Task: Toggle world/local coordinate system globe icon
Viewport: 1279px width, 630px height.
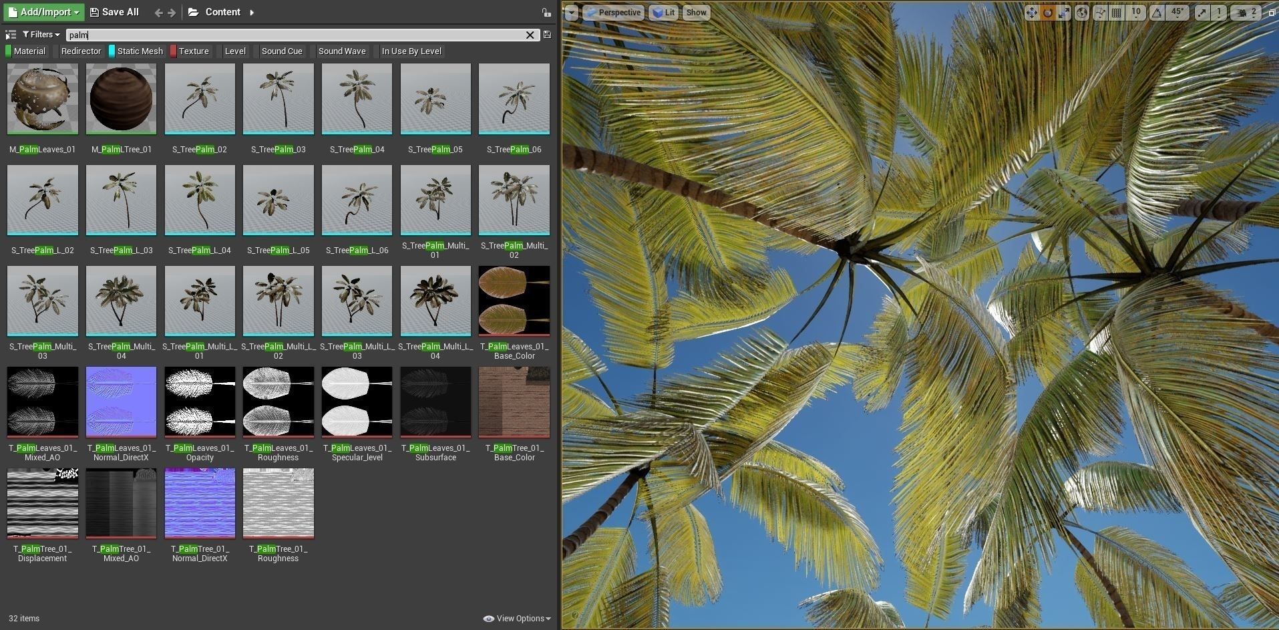Action: [x=1082, y=12]
